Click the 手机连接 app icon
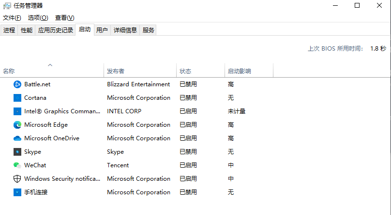The width and height of the screenshot is (391, 215). pos(17,192)
